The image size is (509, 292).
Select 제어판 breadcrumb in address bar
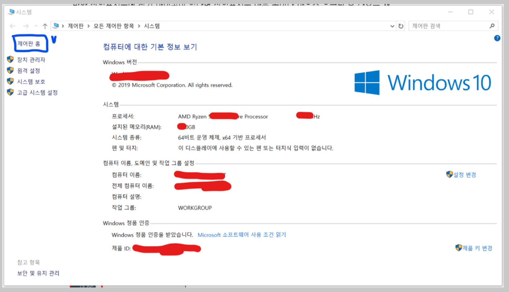click(x=76, y=26)
